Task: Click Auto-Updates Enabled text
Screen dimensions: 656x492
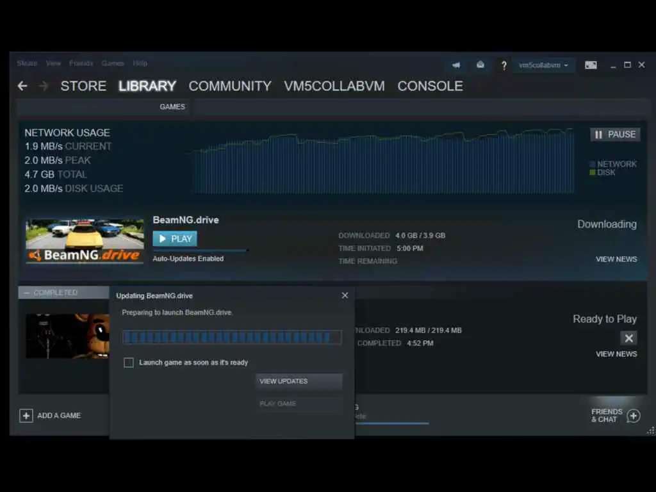Action: [188, 259]
